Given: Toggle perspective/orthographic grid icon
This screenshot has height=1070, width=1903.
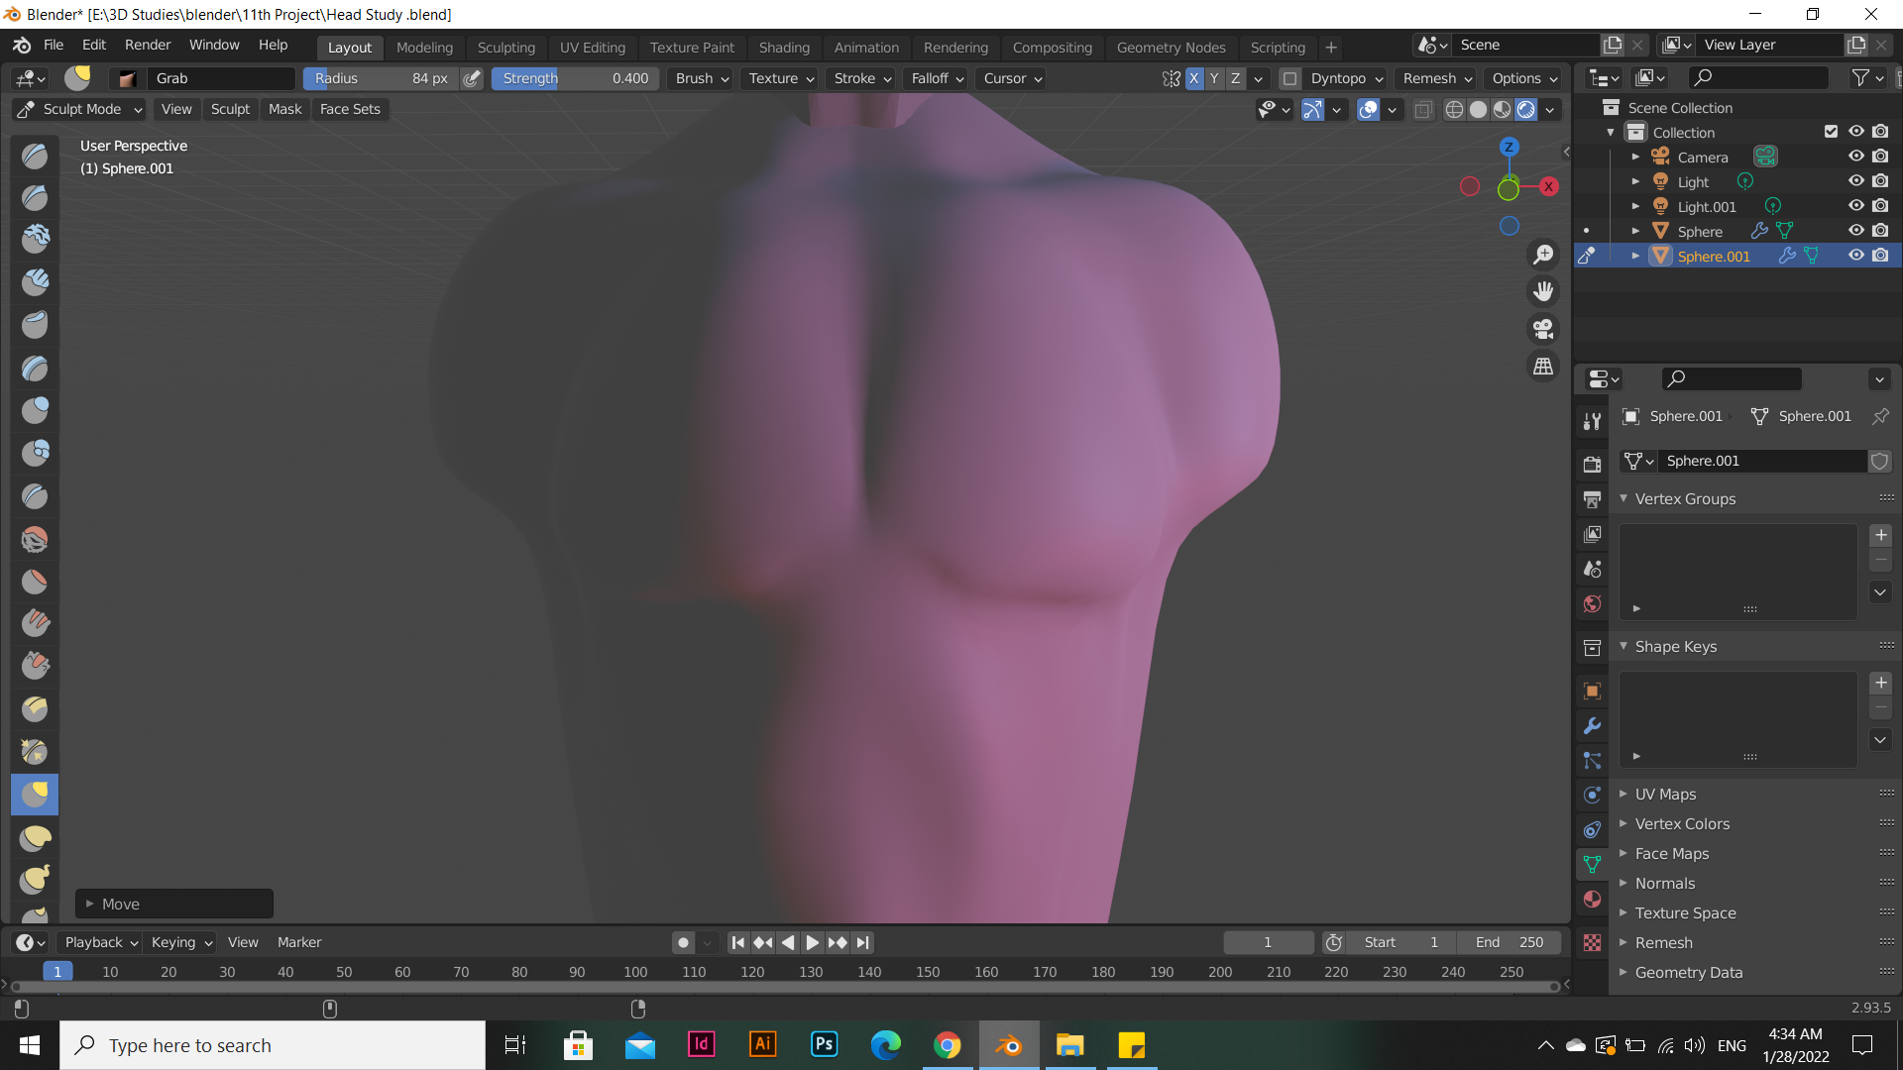Looking at the screenshot, I should click(x=1543, y=367).
